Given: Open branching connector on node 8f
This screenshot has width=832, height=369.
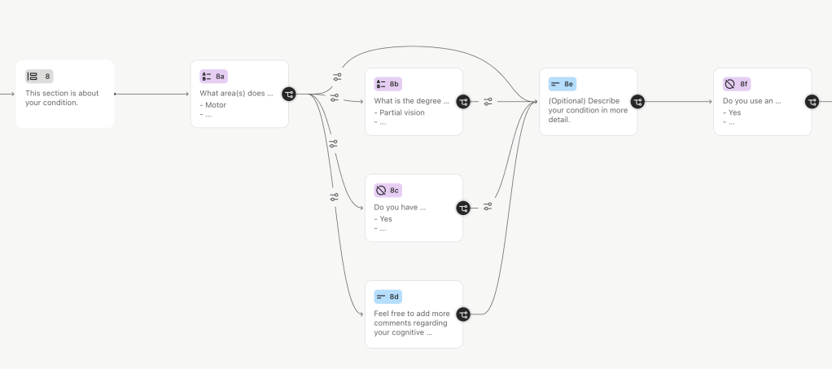Looking at the screenshot, I should point(812,102).
